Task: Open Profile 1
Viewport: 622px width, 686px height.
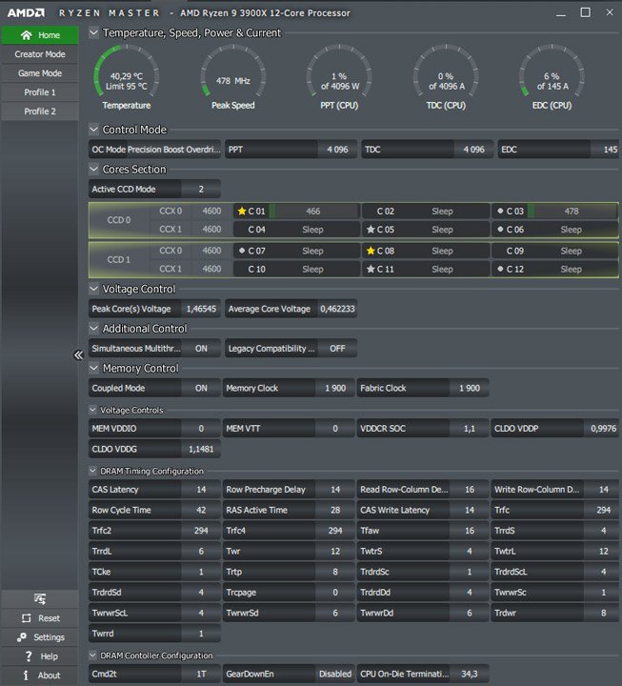Action: [40, 92]
